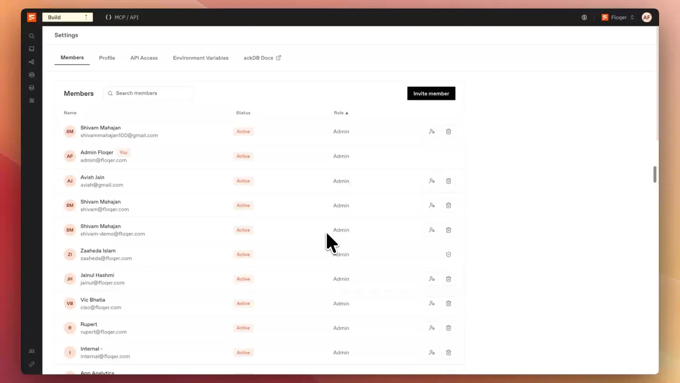Click the Search members input field
Viewport: 680px width, 383px height.
point(149,93)
